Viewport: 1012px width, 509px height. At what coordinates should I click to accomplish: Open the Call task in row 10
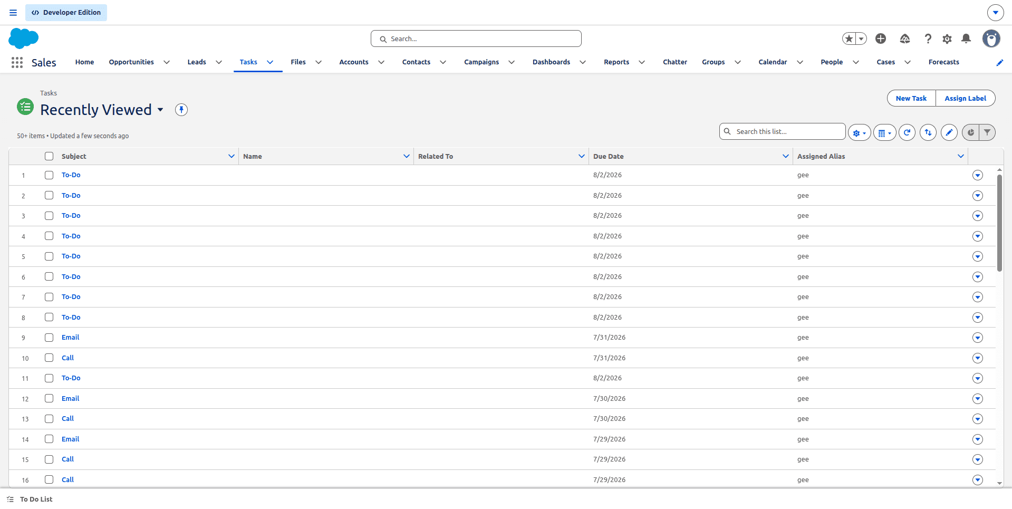click(x=68, y=358)
